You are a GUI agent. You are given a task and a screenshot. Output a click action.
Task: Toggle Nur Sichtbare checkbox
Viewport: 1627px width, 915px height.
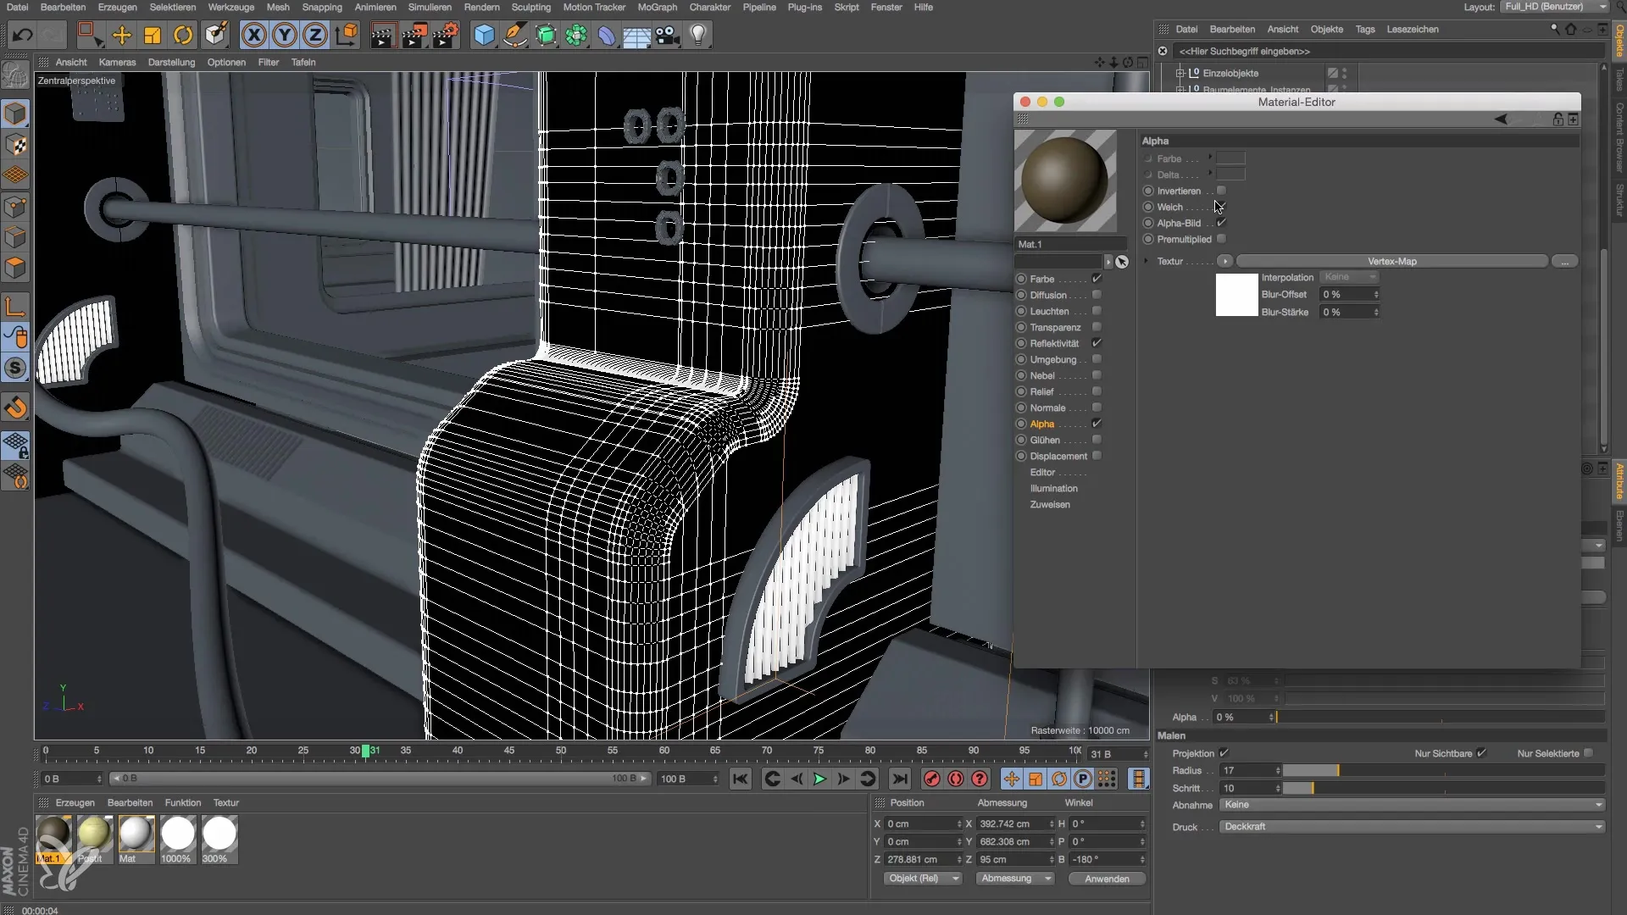tap(1481, 753)
